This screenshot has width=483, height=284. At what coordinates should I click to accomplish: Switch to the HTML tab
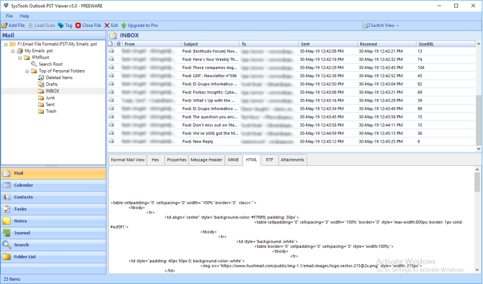click(x=251, y=160)
